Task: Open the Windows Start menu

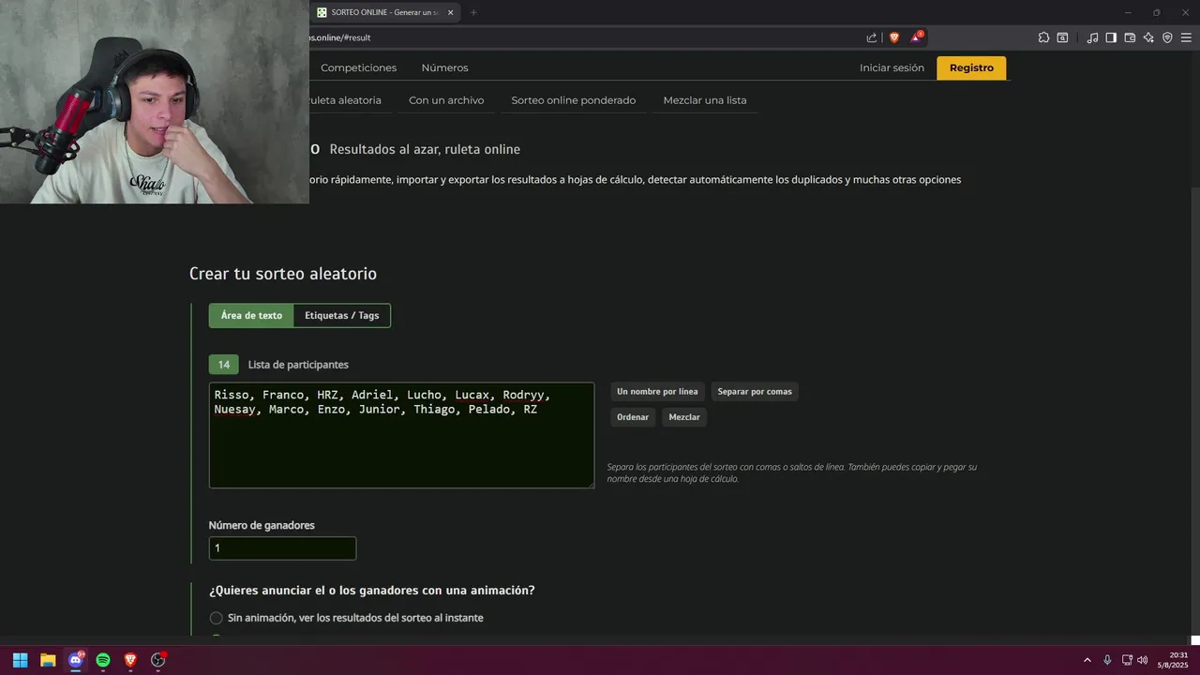Action: 20,660
